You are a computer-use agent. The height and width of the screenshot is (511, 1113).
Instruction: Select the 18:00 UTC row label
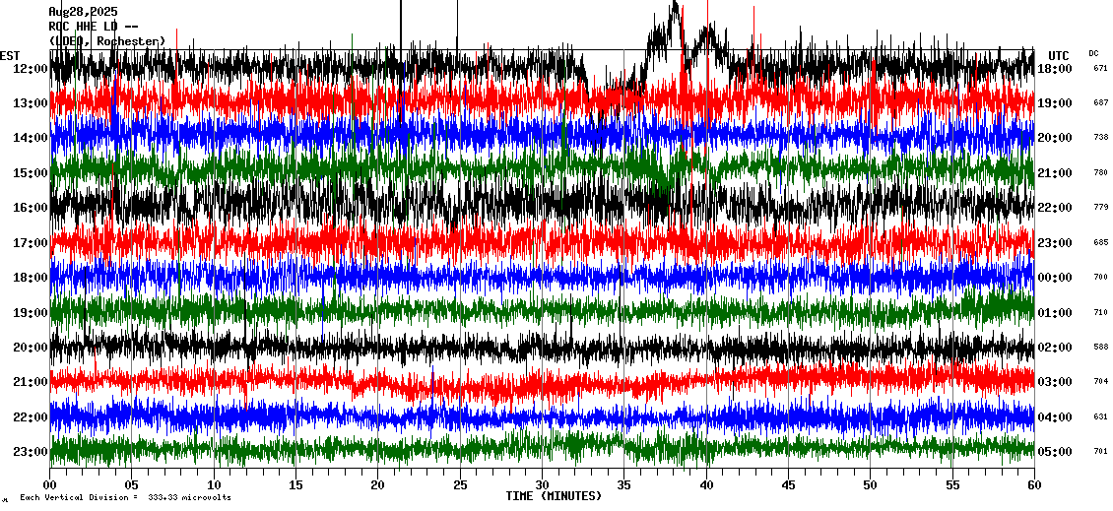click(1054, 69)
